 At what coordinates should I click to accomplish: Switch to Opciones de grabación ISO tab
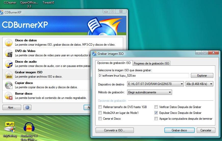tap(114, 63)
